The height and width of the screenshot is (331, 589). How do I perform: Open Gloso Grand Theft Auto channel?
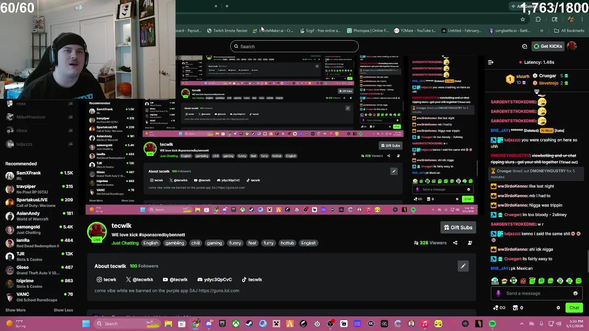39,270
